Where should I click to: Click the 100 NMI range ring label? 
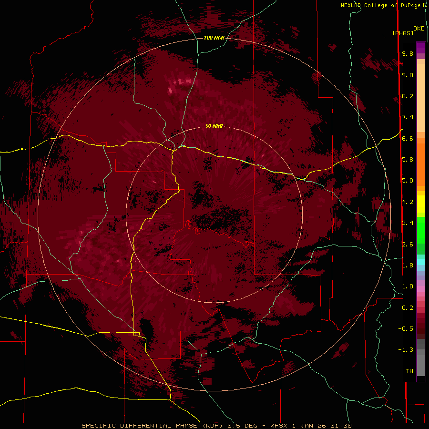[214, 38]
